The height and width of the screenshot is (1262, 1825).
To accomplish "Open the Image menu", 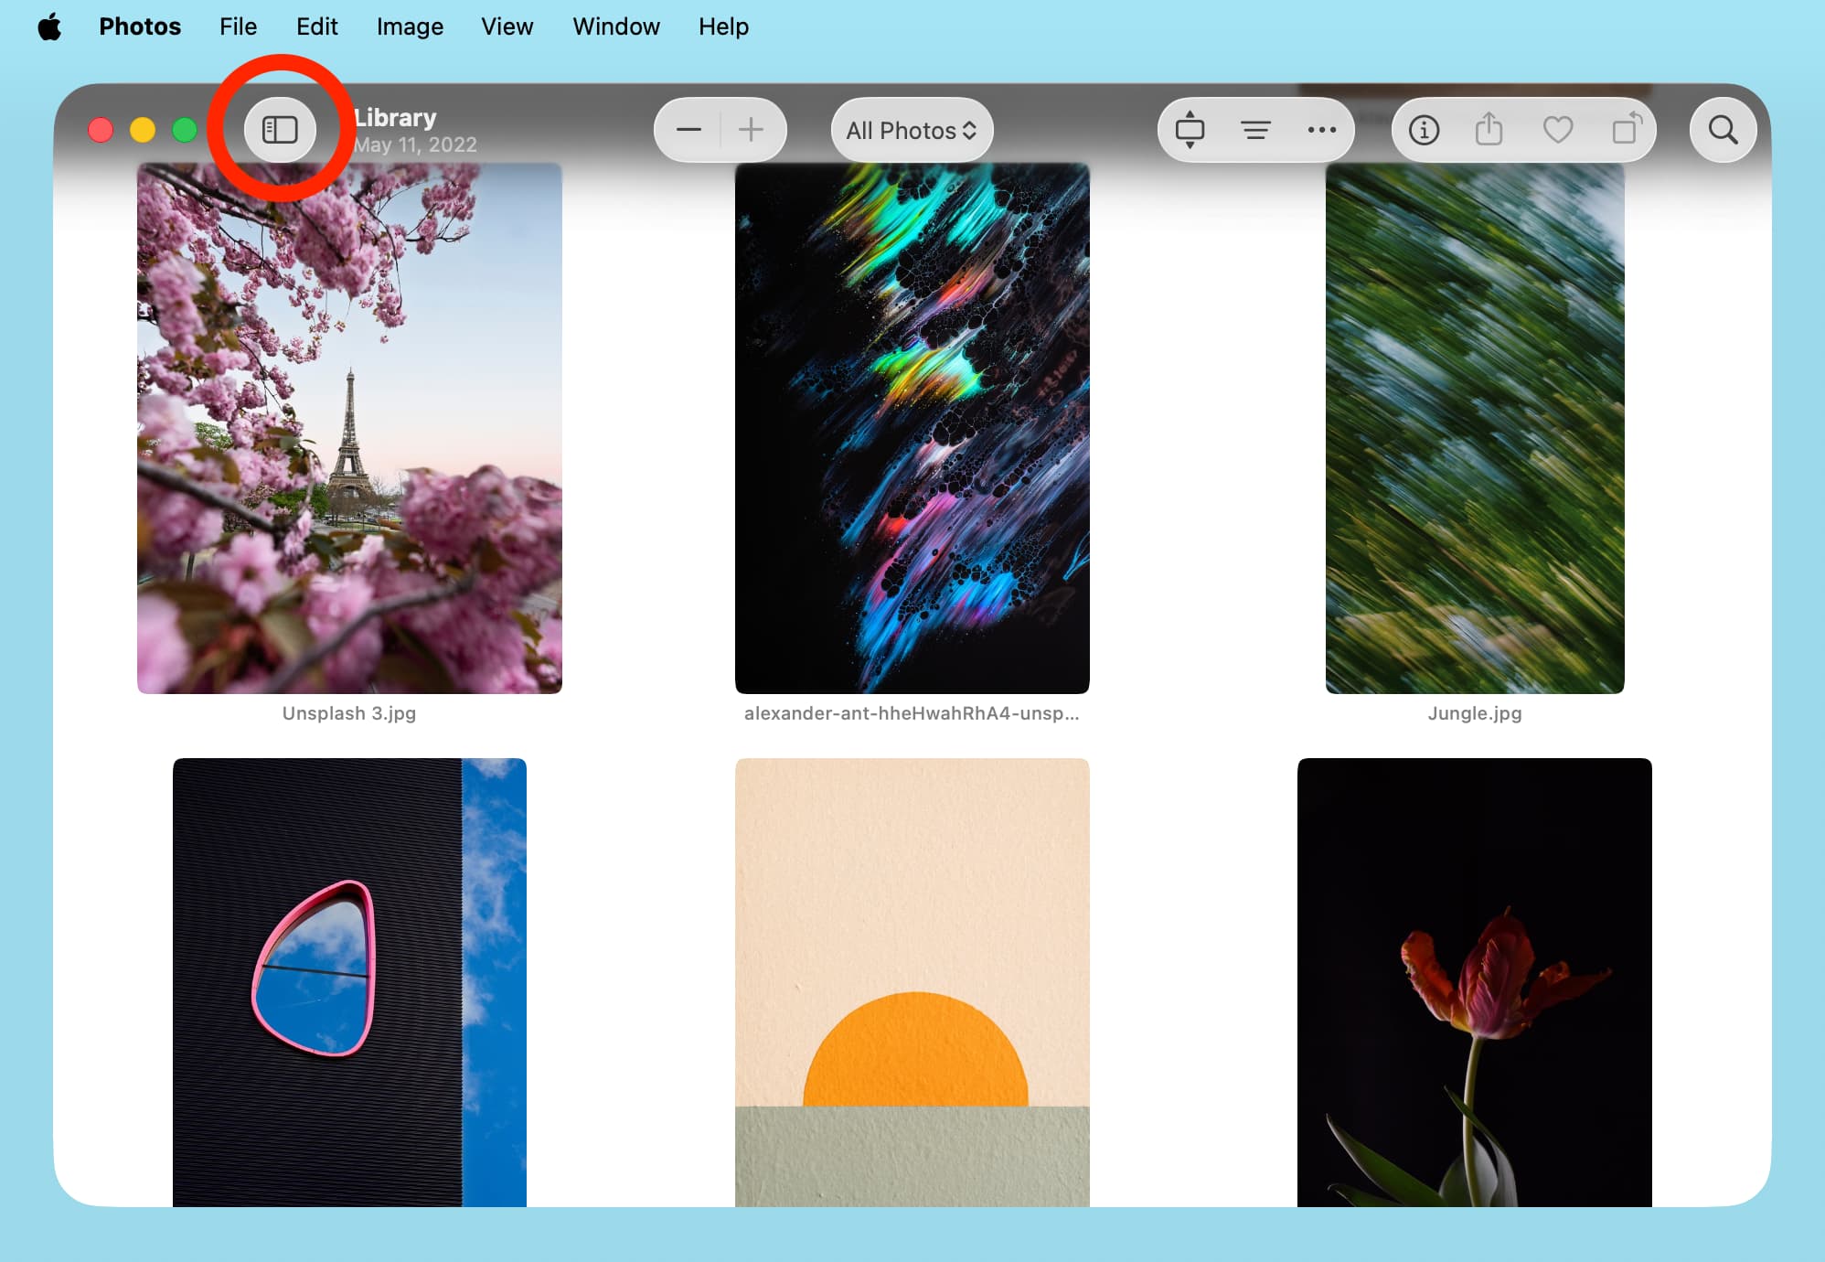I will (410, 27).
